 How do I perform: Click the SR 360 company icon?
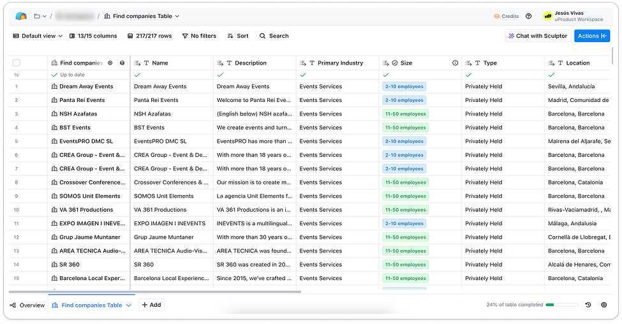pyautogui.click(x=54, y=265)
